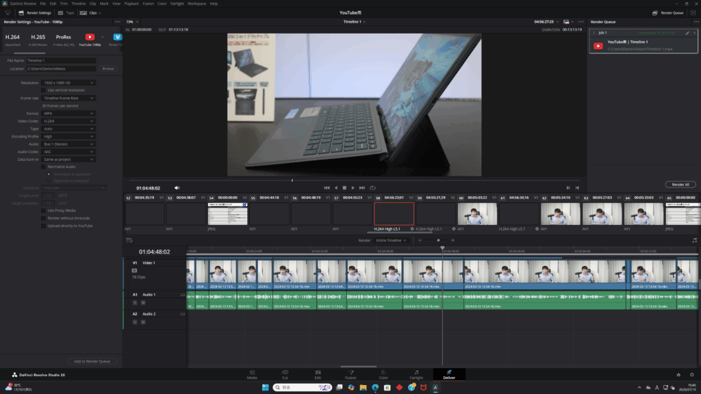Mute viewer audio with speaker icon

[x=177, y=187]
